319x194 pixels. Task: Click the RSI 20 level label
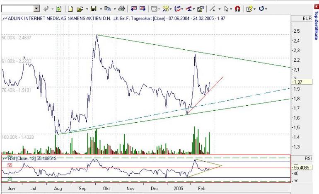click(10, 179)
